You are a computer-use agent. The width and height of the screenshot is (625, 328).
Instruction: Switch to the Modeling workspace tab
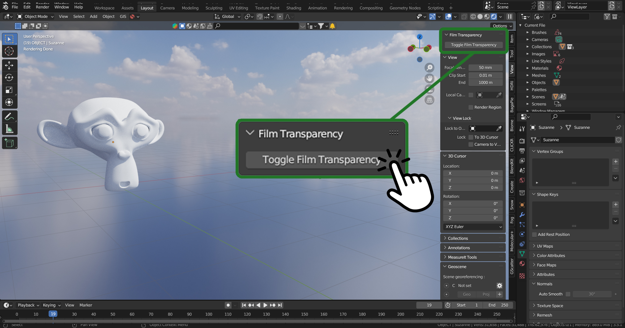click(190, 8)
